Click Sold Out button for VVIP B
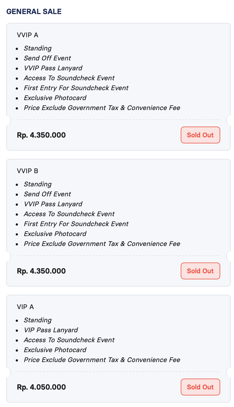Image resolution: width=234 pixels, height=407 pixels. 200,271
